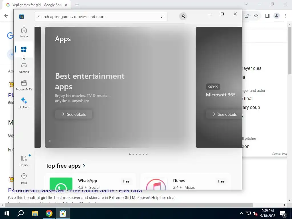Viewport: 292px width, 219px height.
Task: Open Windows Start menu
Action: [x=7, y=213]
